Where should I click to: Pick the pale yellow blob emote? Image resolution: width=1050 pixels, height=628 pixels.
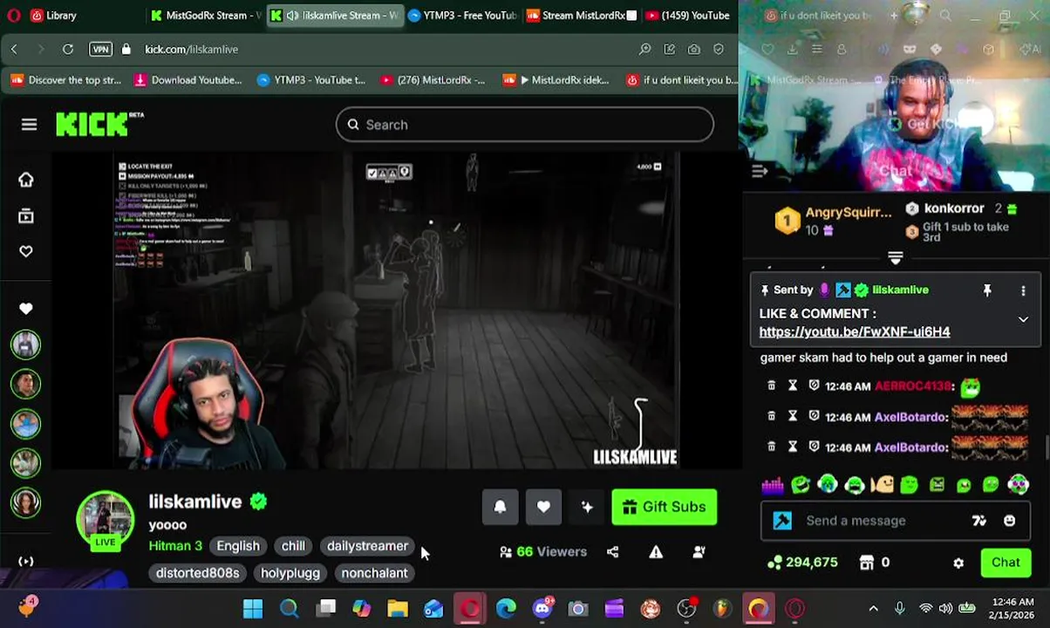pyautogui.click(x=882, y=485)
